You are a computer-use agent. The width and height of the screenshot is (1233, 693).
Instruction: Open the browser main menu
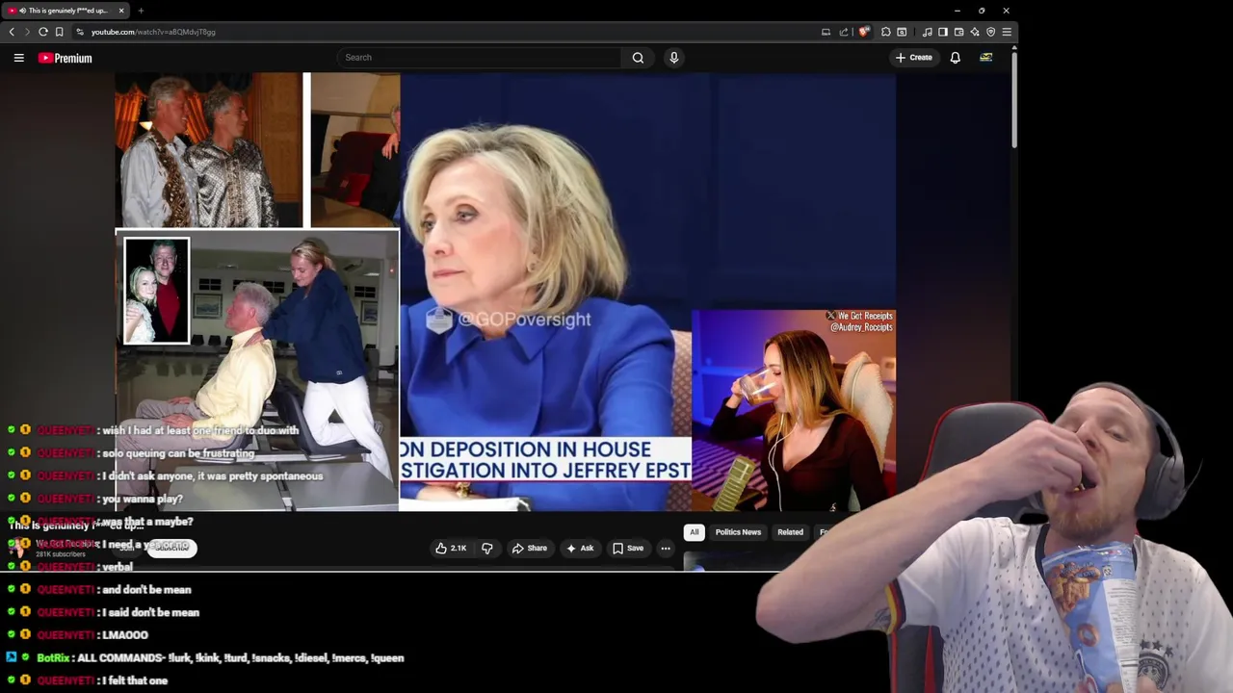point(1007,32)
